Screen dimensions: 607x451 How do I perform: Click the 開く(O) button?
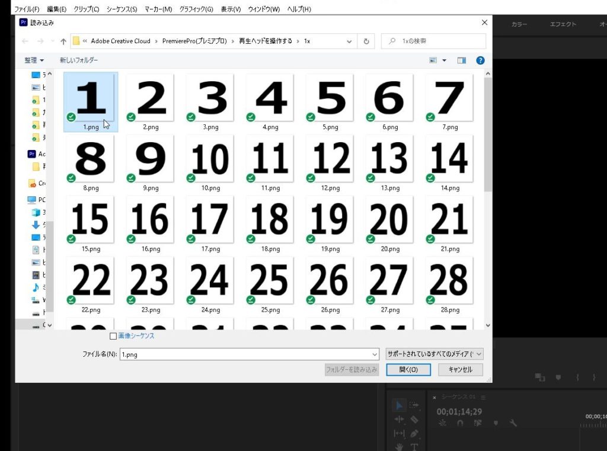pos(408,370)
